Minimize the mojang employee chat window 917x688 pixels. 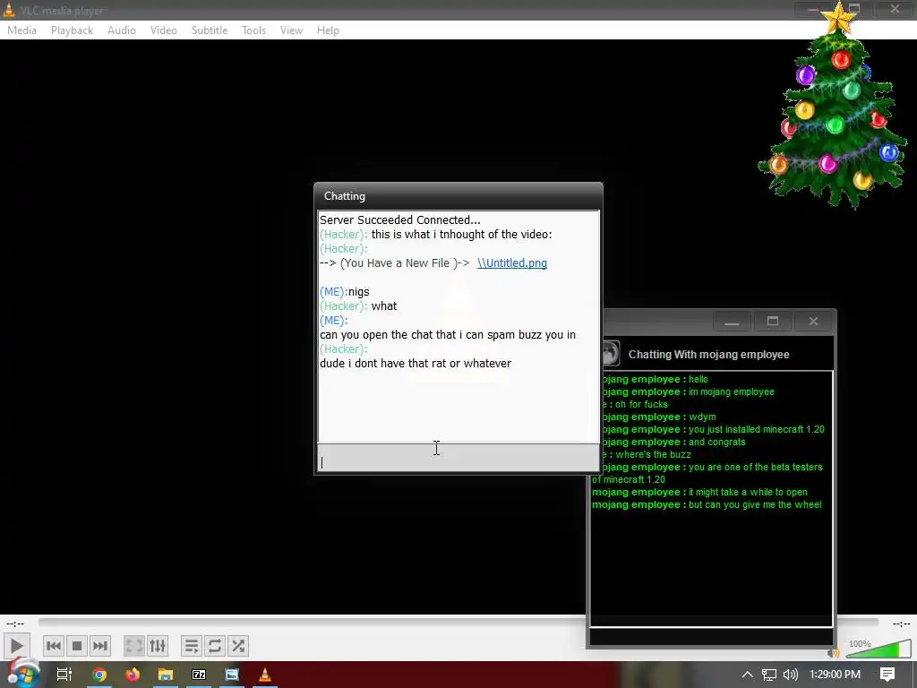[x=732, y=322]
